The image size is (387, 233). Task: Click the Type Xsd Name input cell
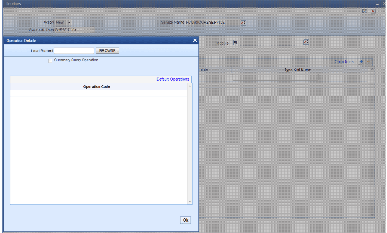point(275,78)
